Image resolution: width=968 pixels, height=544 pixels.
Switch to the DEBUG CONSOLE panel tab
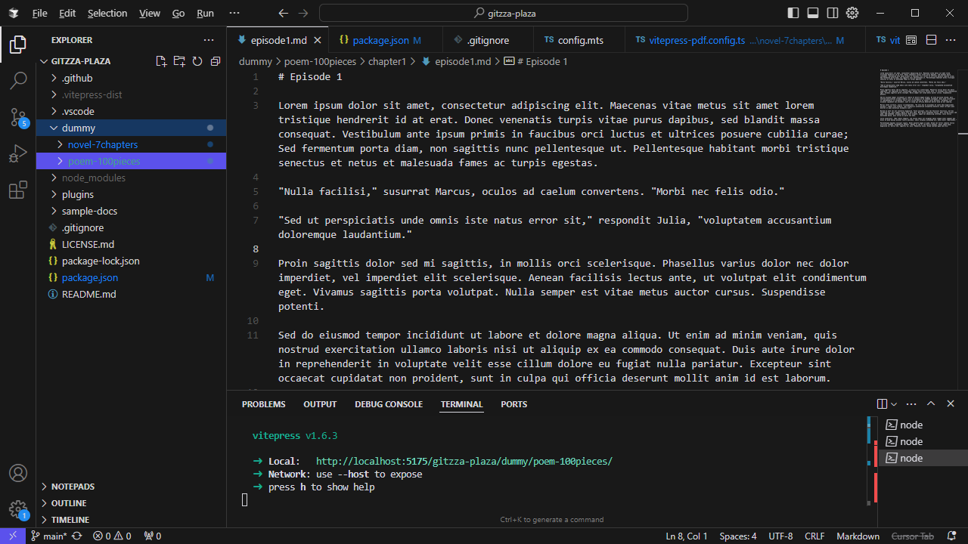point(389,404)
